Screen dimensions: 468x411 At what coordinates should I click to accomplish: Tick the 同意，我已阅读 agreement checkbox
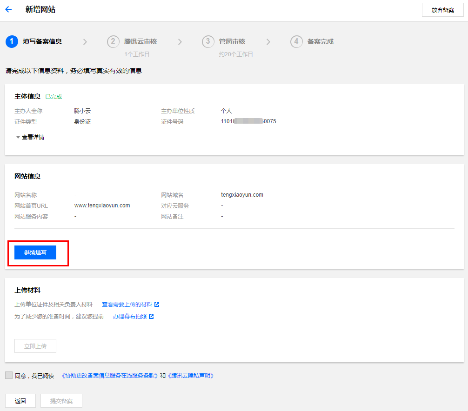pos(9,375)
